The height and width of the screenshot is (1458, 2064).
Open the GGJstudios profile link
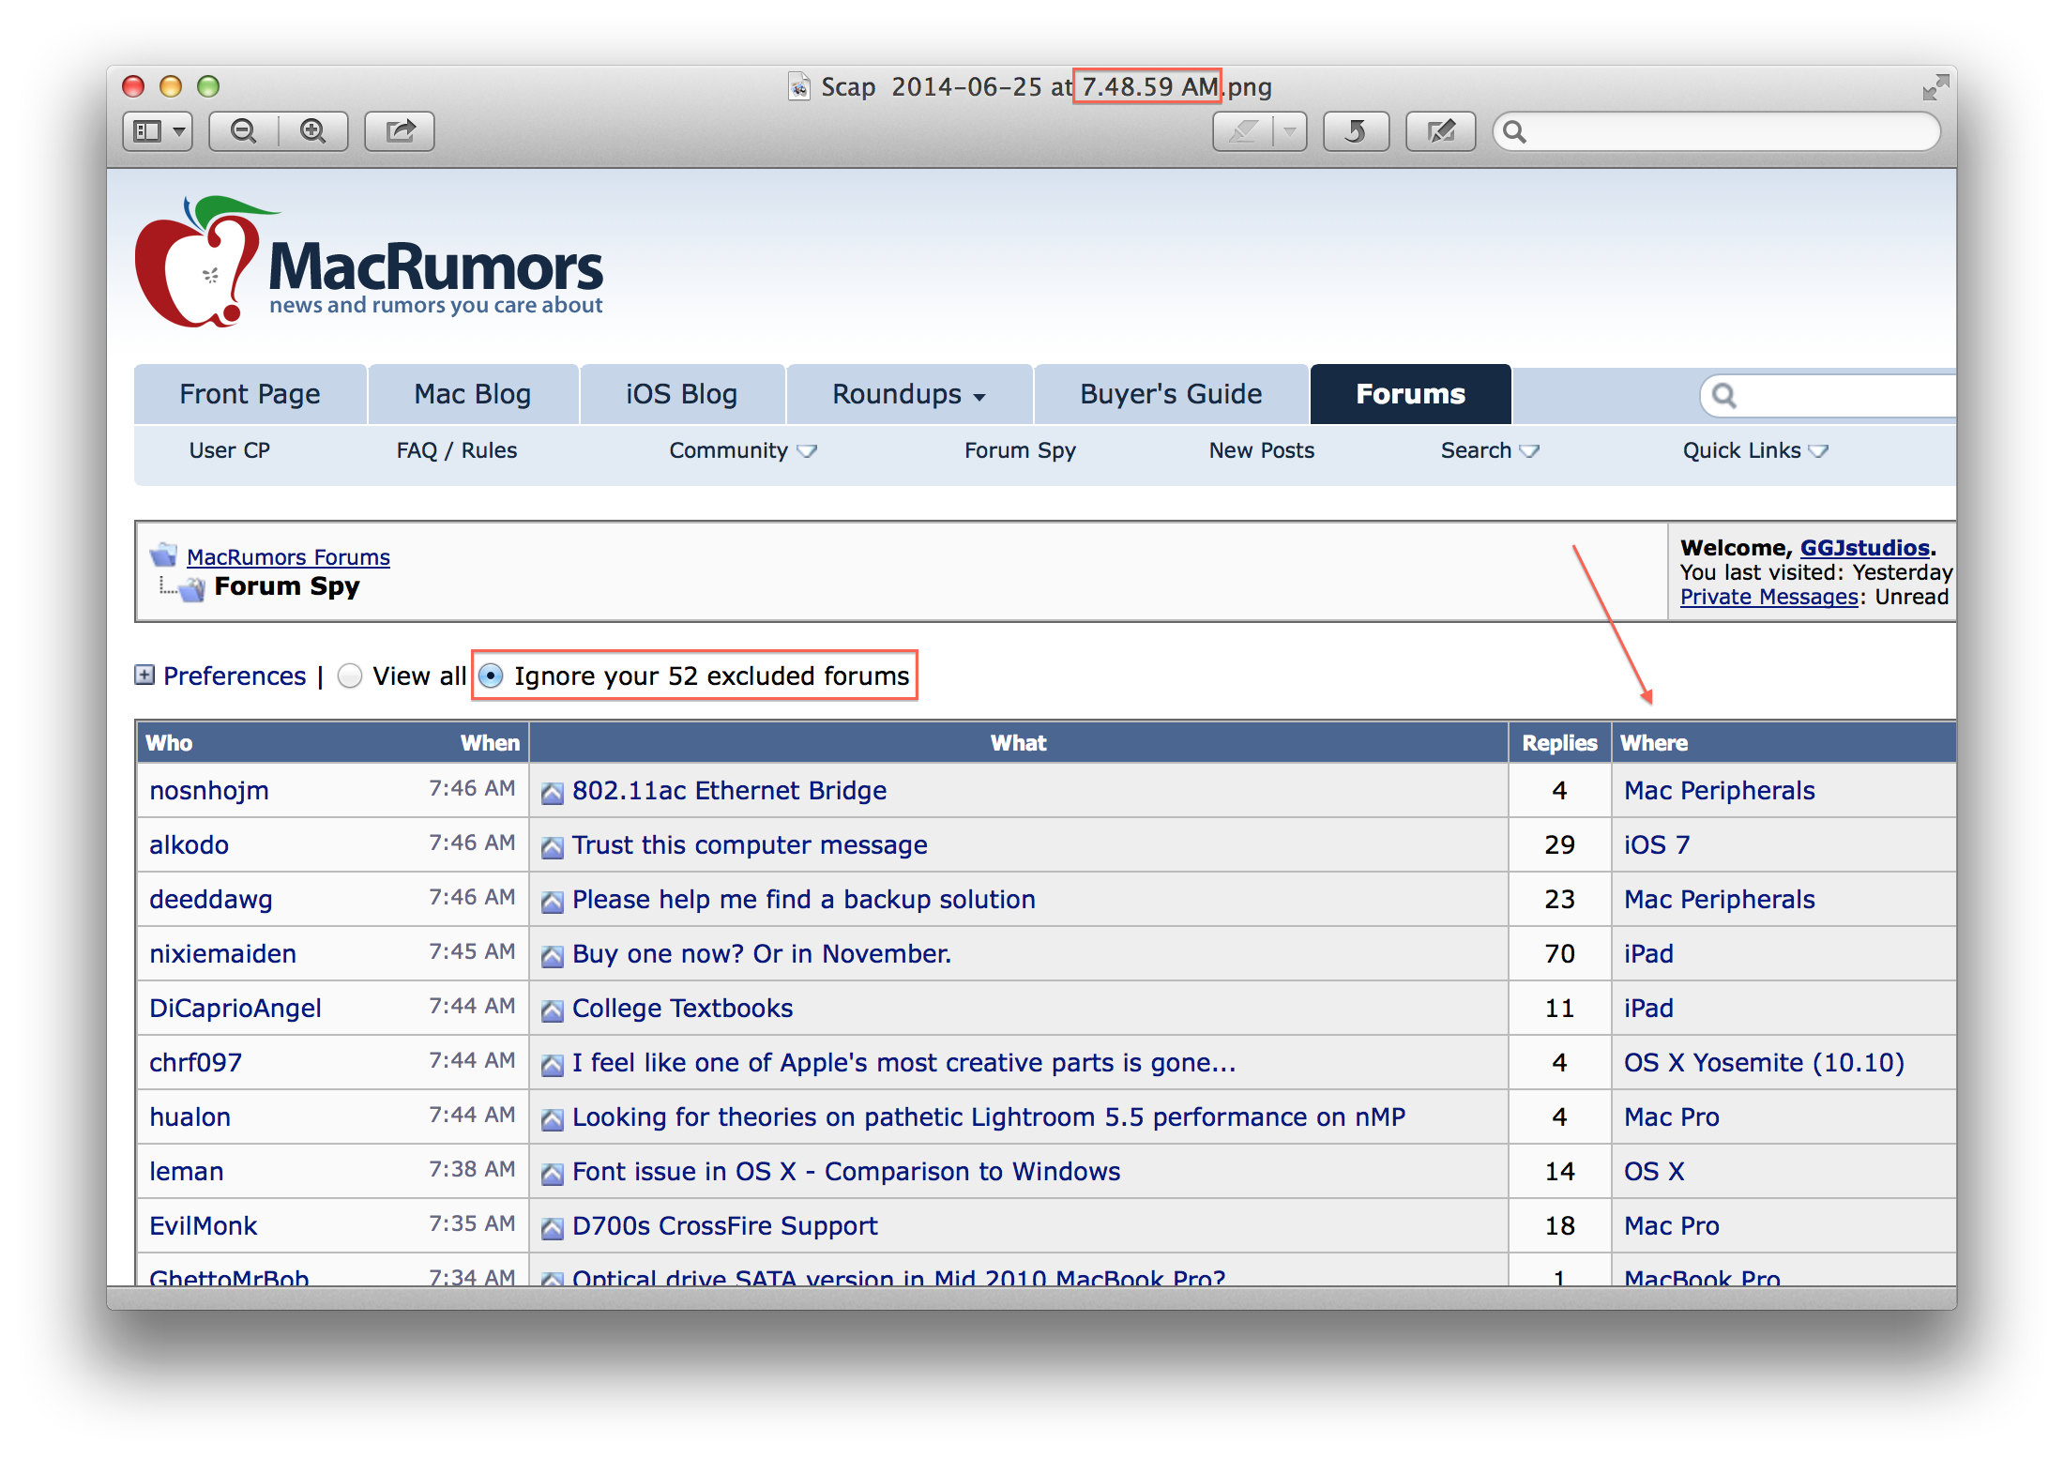click(1864, 548)
